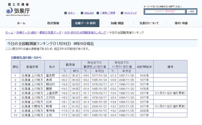Select the 各種データ・資料 navigation tab
Screen dimensions: 202x125
pos(85,23)
